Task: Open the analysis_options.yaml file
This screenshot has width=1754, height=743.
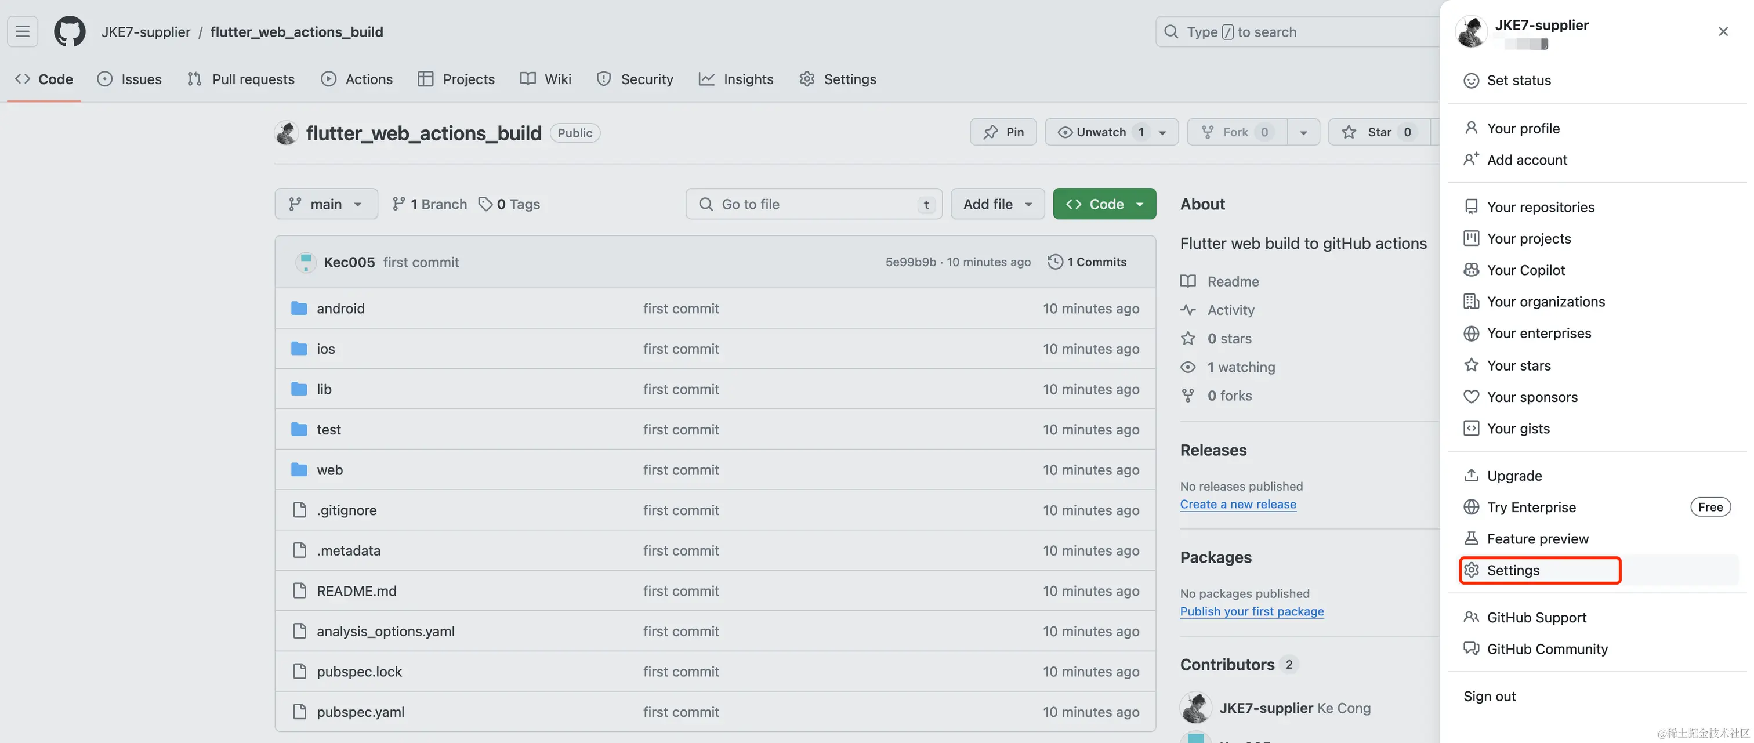Action: click(x=385, y=631)
